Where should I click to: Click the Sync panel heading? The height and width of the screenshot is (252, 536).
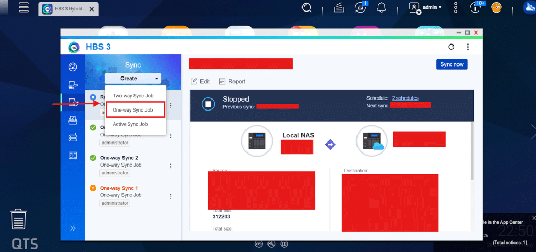click(133, 65)
